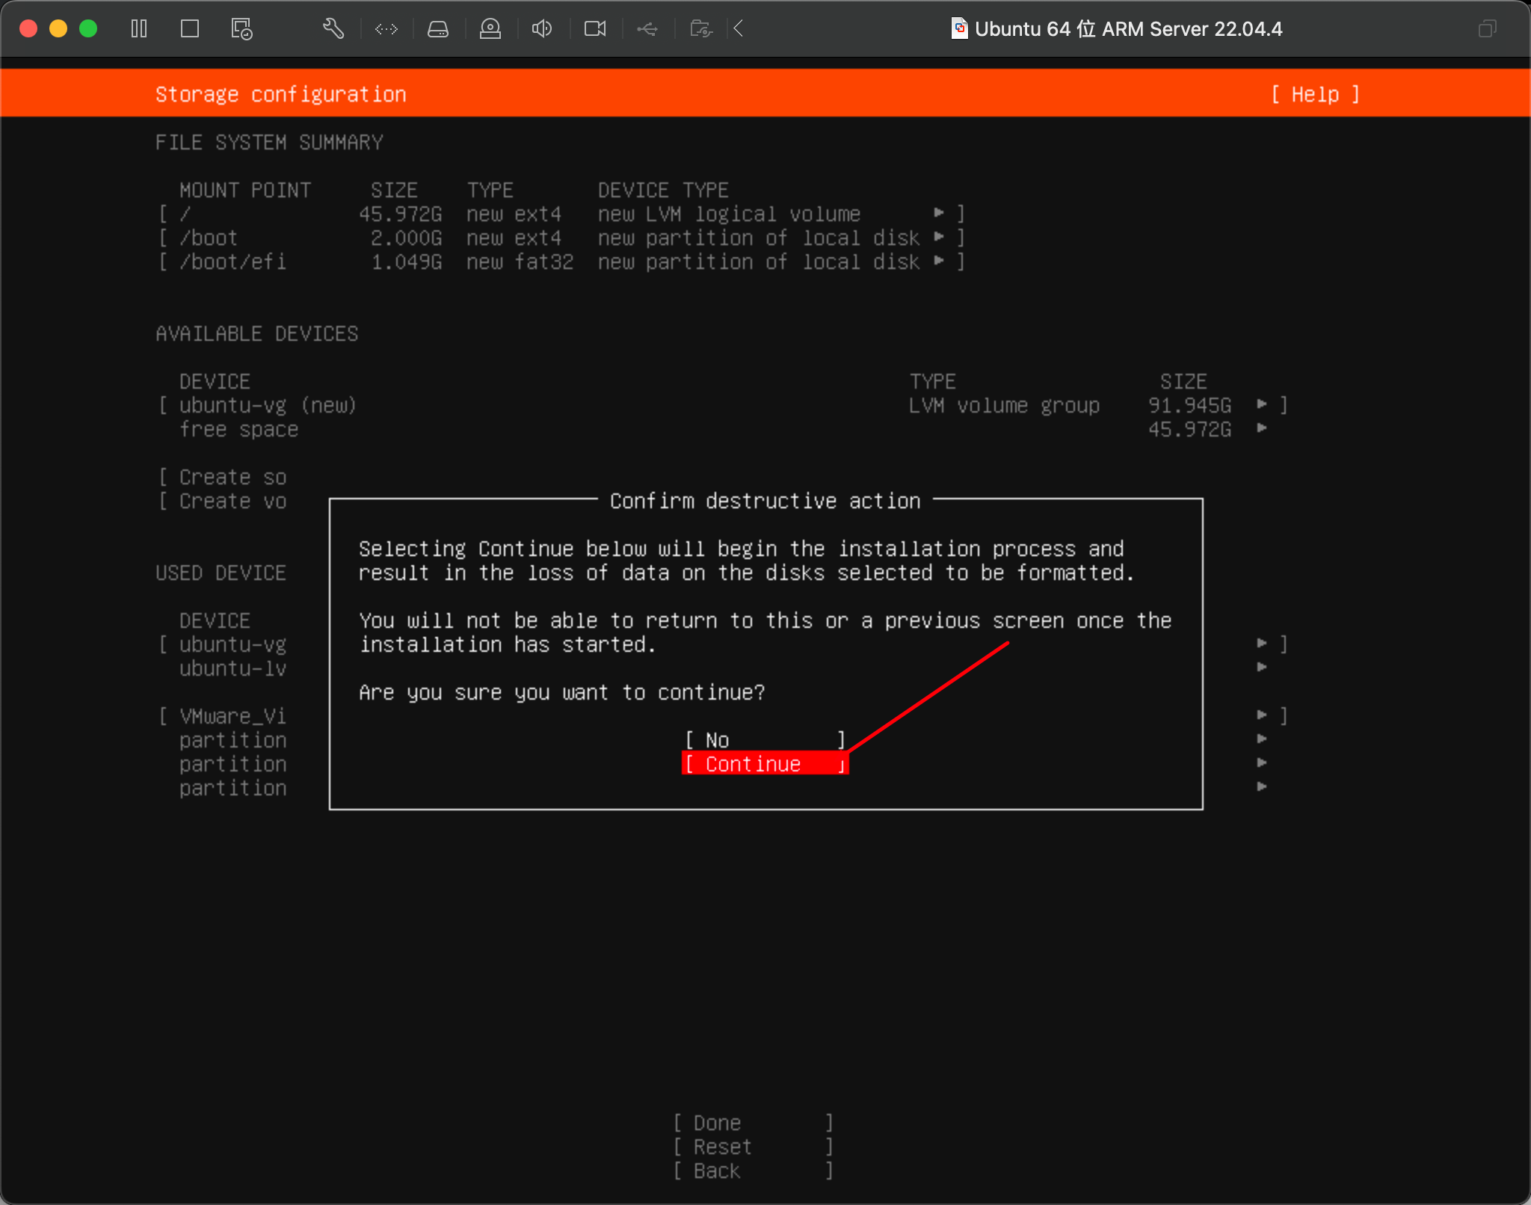Click the 91.945G volume group size
Screen dimensions: 1531x1205
1189,405
